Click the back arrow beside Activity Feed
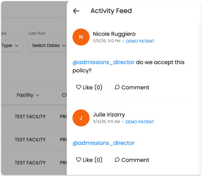 [x=76, y=11]
